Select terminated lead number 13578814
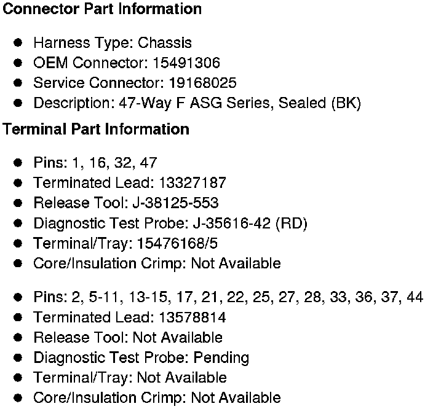Screen dimensions: 433x409 [193, 317]
